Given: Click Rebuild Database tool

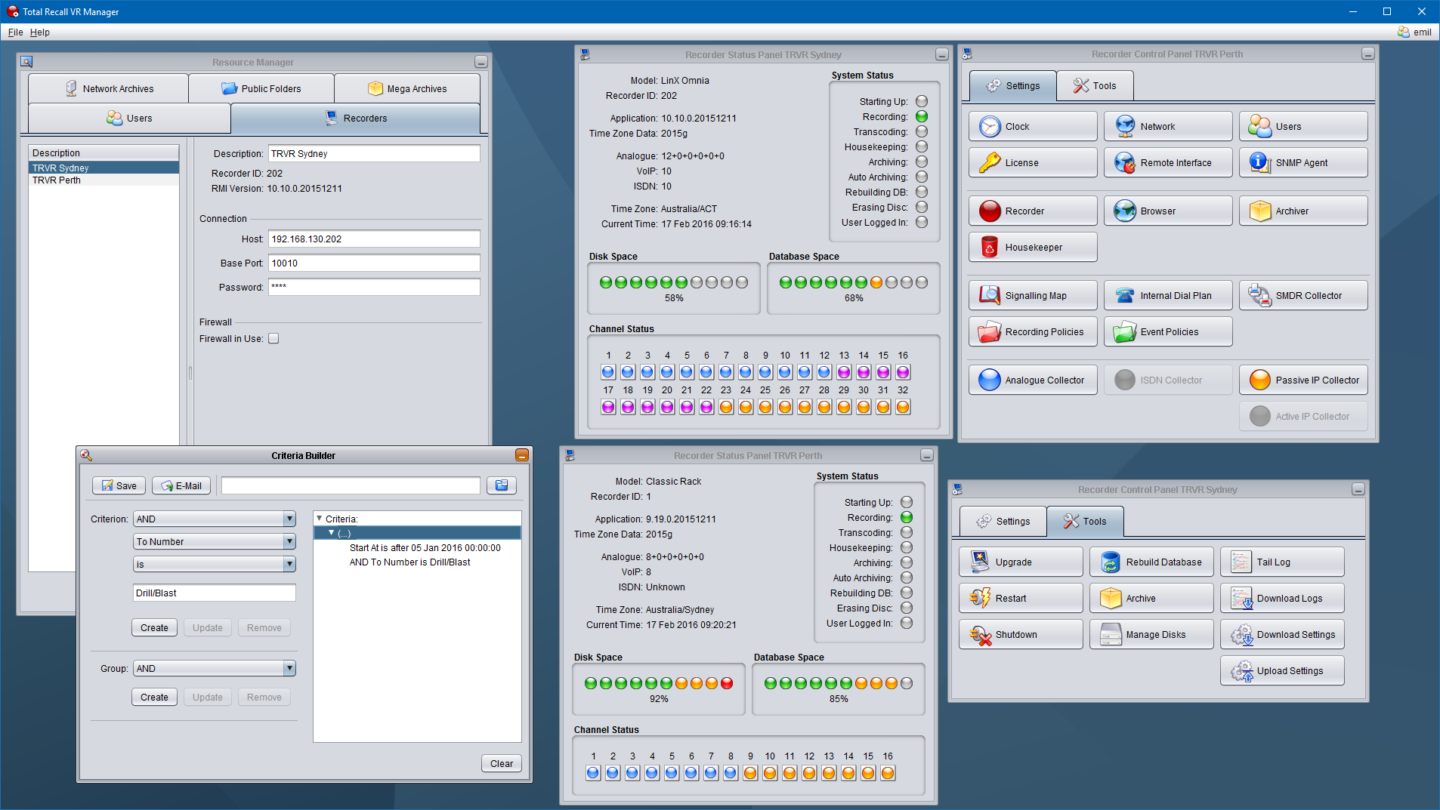Looking at the screenshot, I should coord(1151,562).
